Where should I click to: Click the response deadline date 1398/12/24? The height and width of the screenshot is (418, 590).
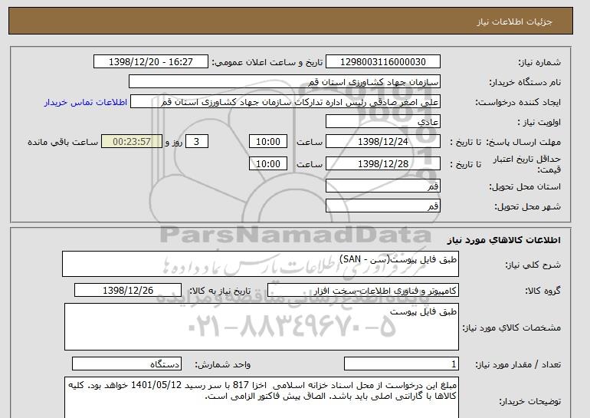point(382,142)
